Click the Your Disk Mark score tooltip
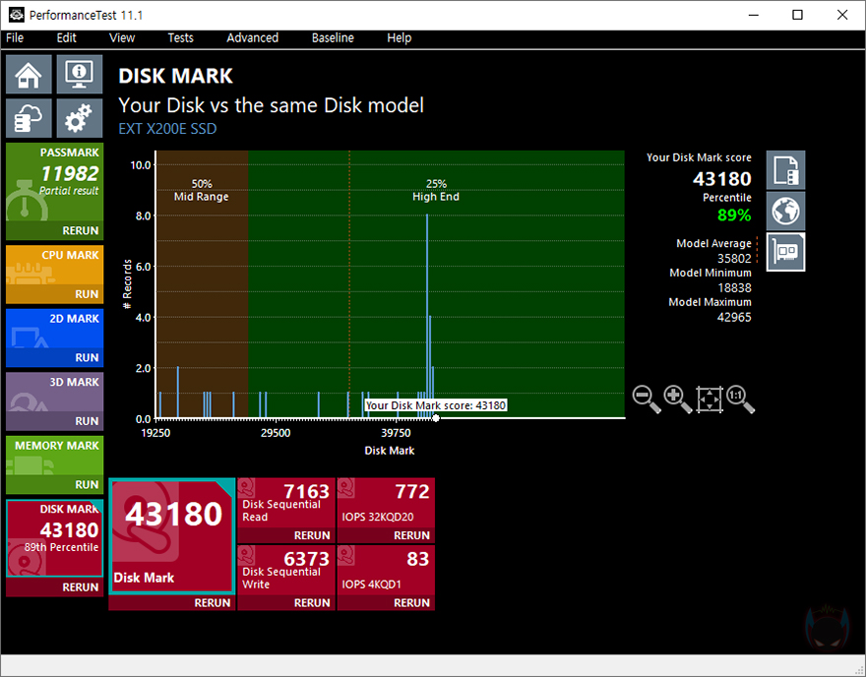866x677 pixels. coord(436,405)
